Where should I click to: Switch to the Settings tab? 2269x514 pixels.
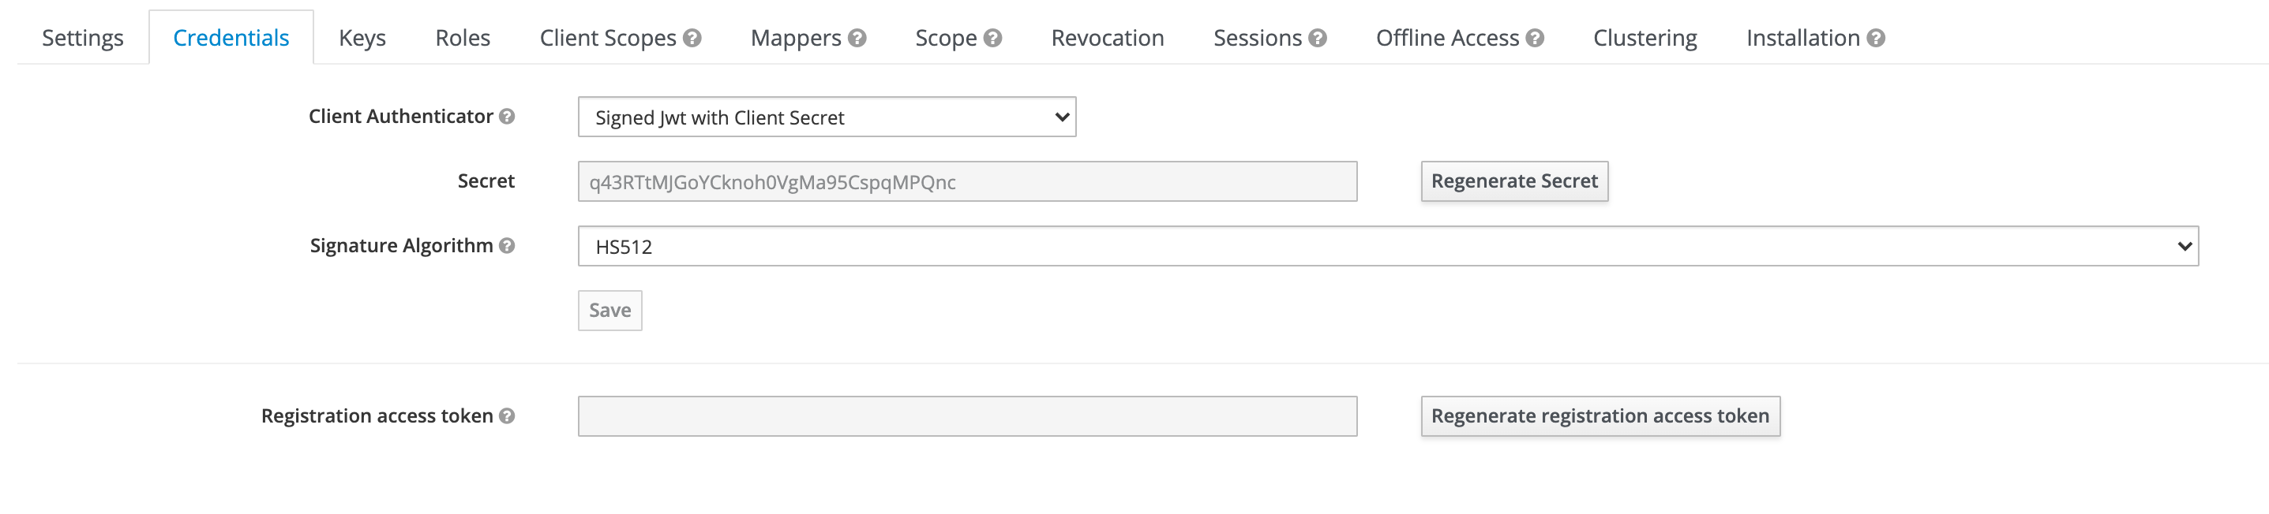pyautogui.click(x=82, y=37)
